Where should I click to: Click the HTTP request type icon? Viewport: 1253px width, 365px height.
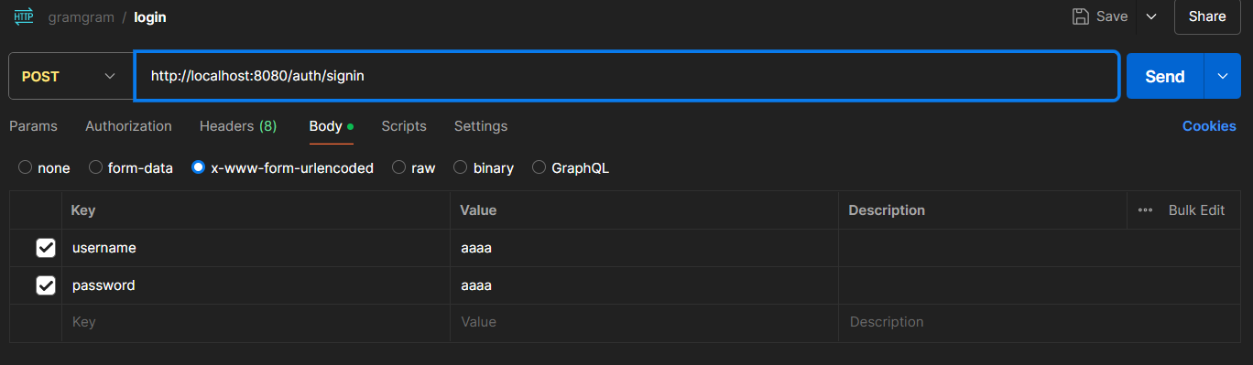(x=24, y=16)
